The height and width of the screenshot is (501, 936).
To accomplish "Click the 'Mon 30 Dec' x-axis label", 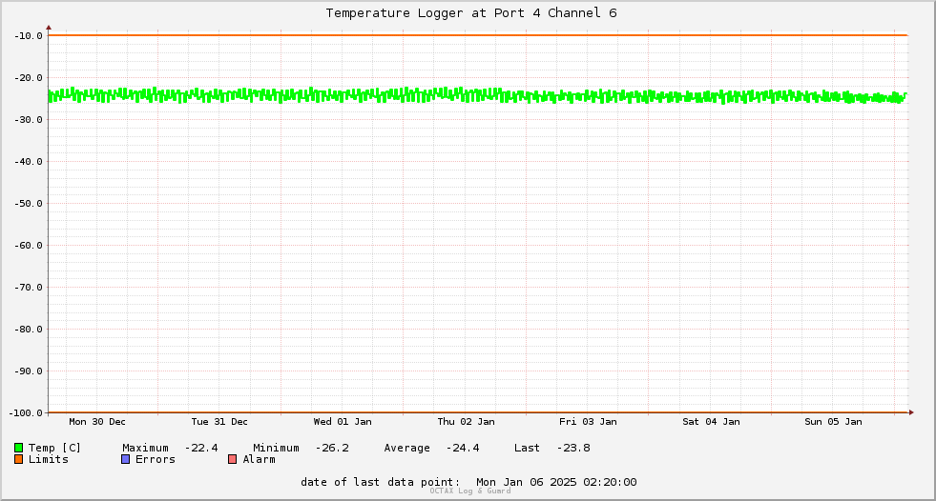I will click(97, 422).
